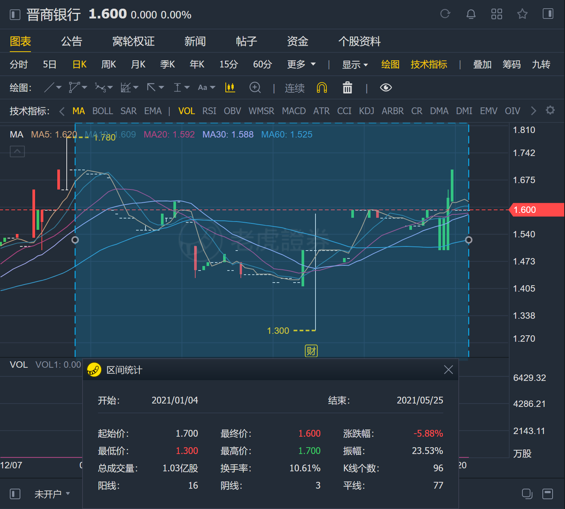Screen dimensions: 565x509
Task: Click the right handle of selection range
Action: (x=469, y=240)
